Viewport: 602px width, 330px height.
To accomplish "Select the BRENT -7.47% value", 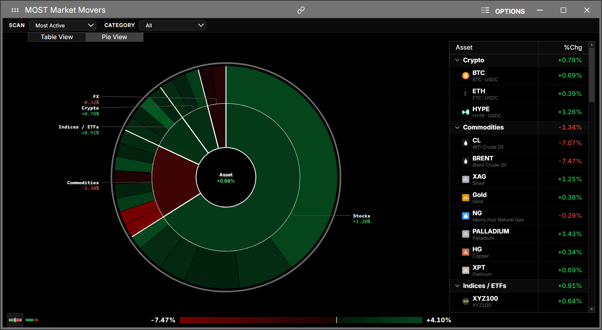I will tap(570, 161).
